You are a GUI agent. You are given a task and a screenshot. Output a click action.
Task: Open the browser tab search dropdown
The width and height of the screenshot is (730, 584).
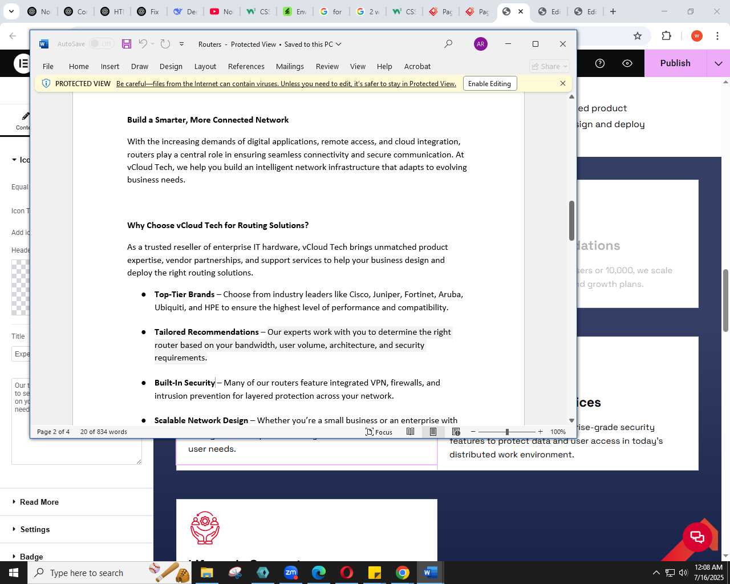[x=11, y=11]
